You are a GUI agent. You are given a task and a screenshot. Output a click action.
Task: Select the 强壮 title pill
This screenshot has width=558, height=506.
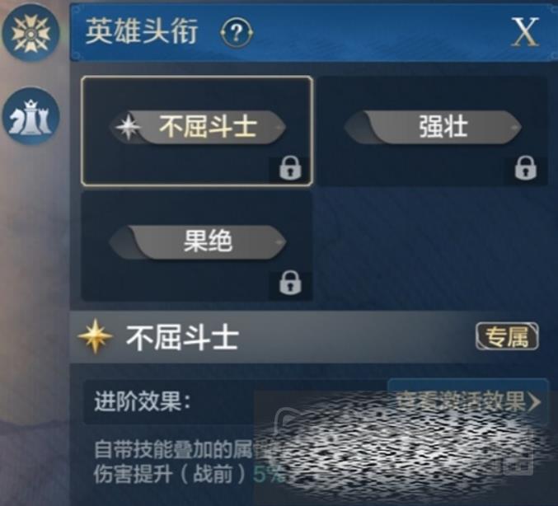(x=433, y=127)
